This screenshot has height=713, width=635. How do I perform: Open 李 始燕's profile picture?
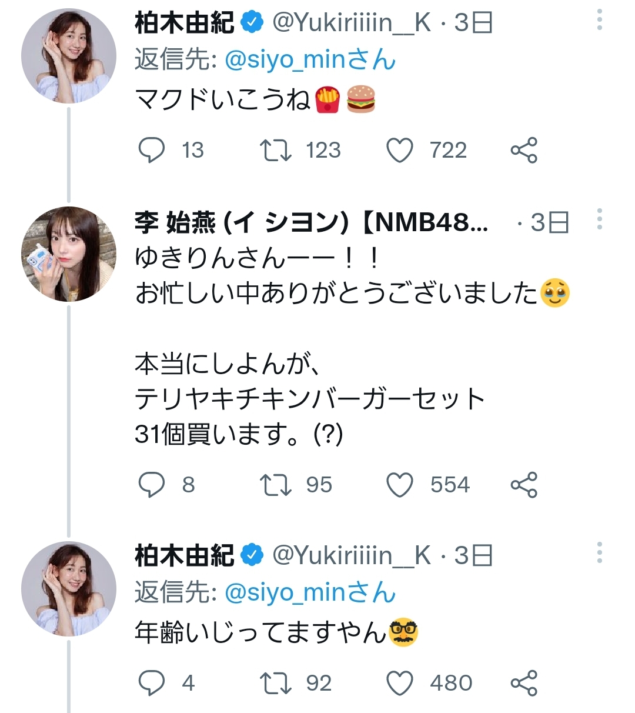point(69,254)
